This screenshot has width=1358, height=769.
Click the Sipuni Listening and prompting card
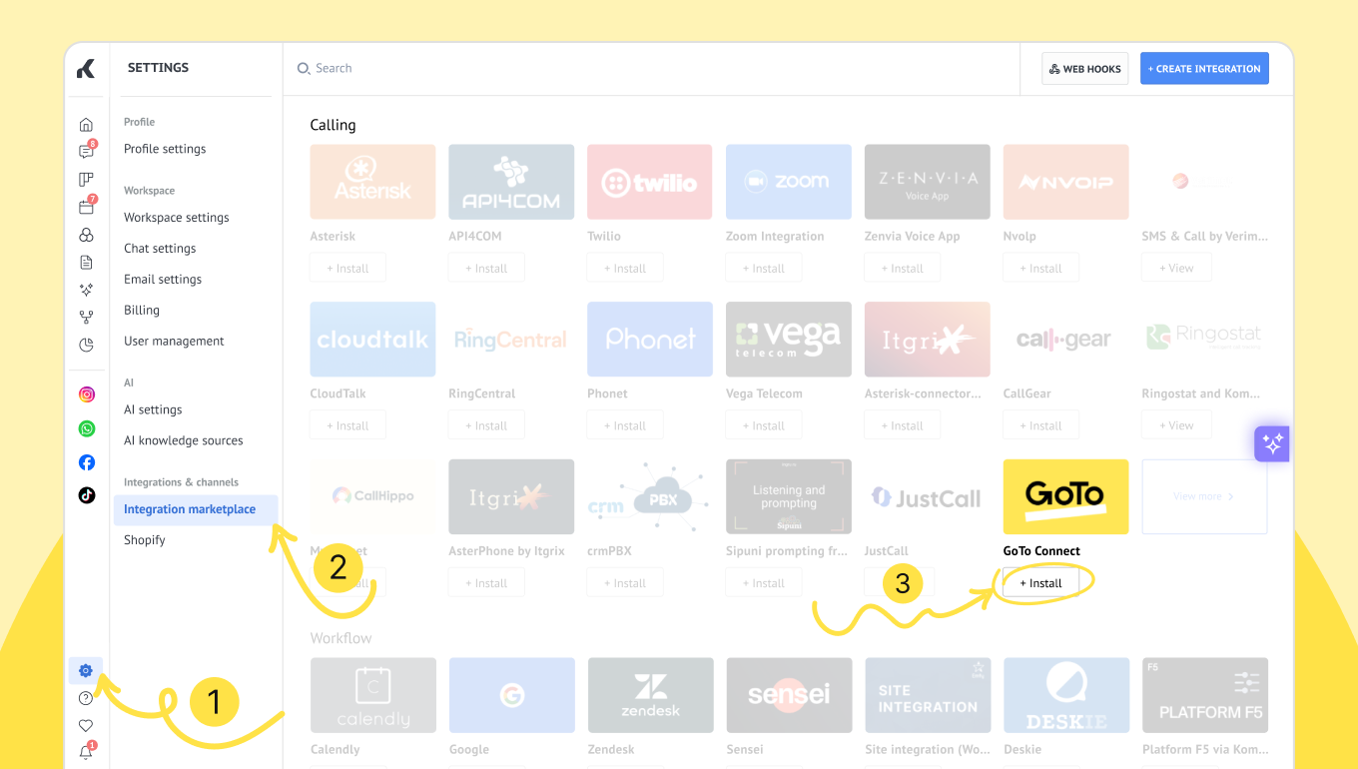[x=789, y=496]
